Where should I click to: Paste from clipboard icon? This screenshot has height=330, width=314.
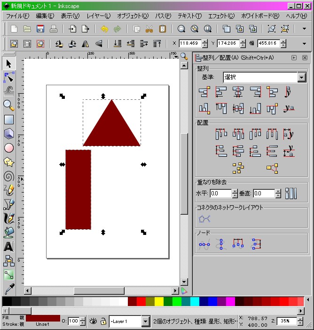point(163,29)
